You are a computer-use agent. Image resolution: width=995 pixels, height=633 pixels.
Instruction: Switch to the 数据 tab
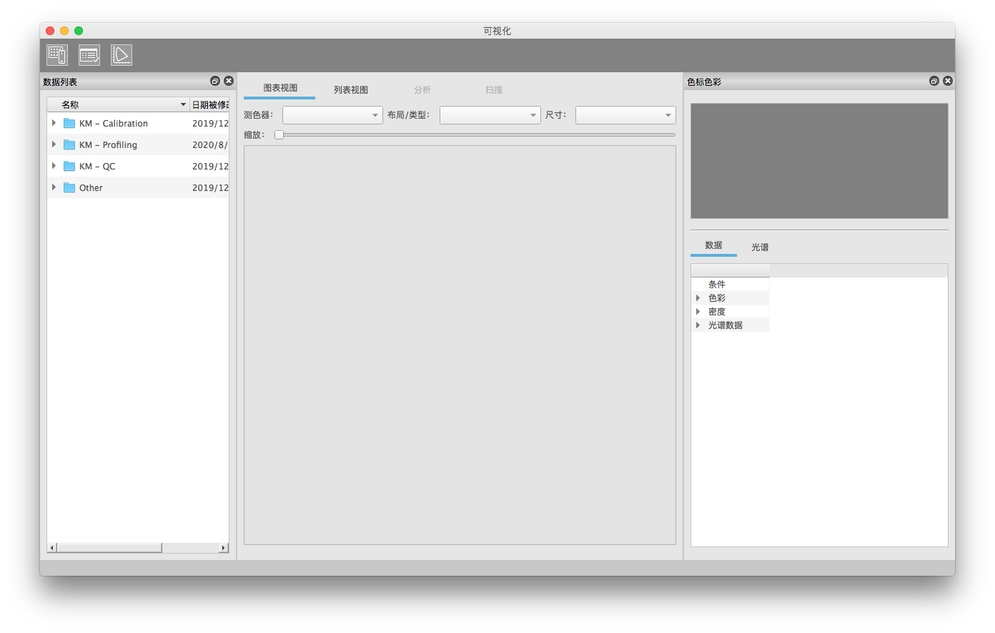pyautogui.click(x=713, y=245)
